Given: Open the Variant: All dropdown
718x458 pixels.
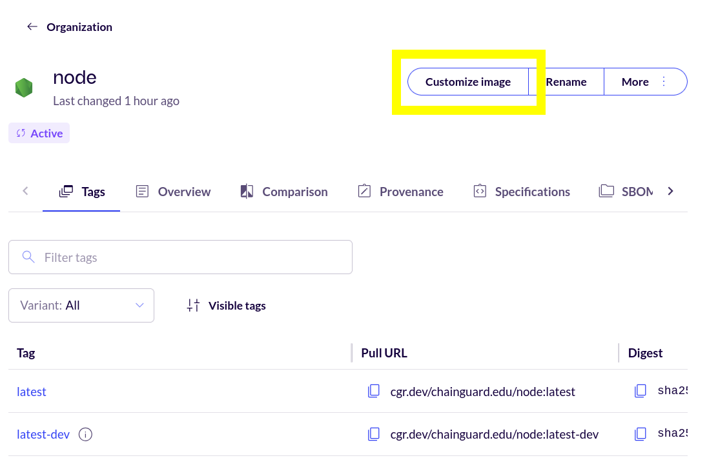Looking at the screenshot, I should [81, 305].
